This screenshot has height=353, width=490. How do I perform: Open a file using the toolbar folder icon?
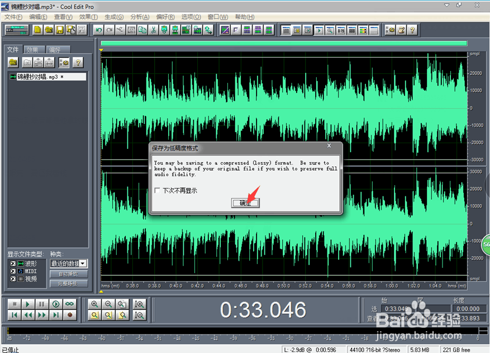tap(49, 30)
